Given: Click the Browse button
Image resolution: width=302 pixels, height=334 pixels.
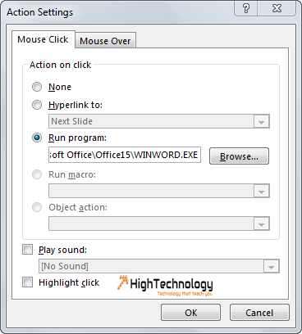Looking at the screenshot, I should click(x=239, y=156).
